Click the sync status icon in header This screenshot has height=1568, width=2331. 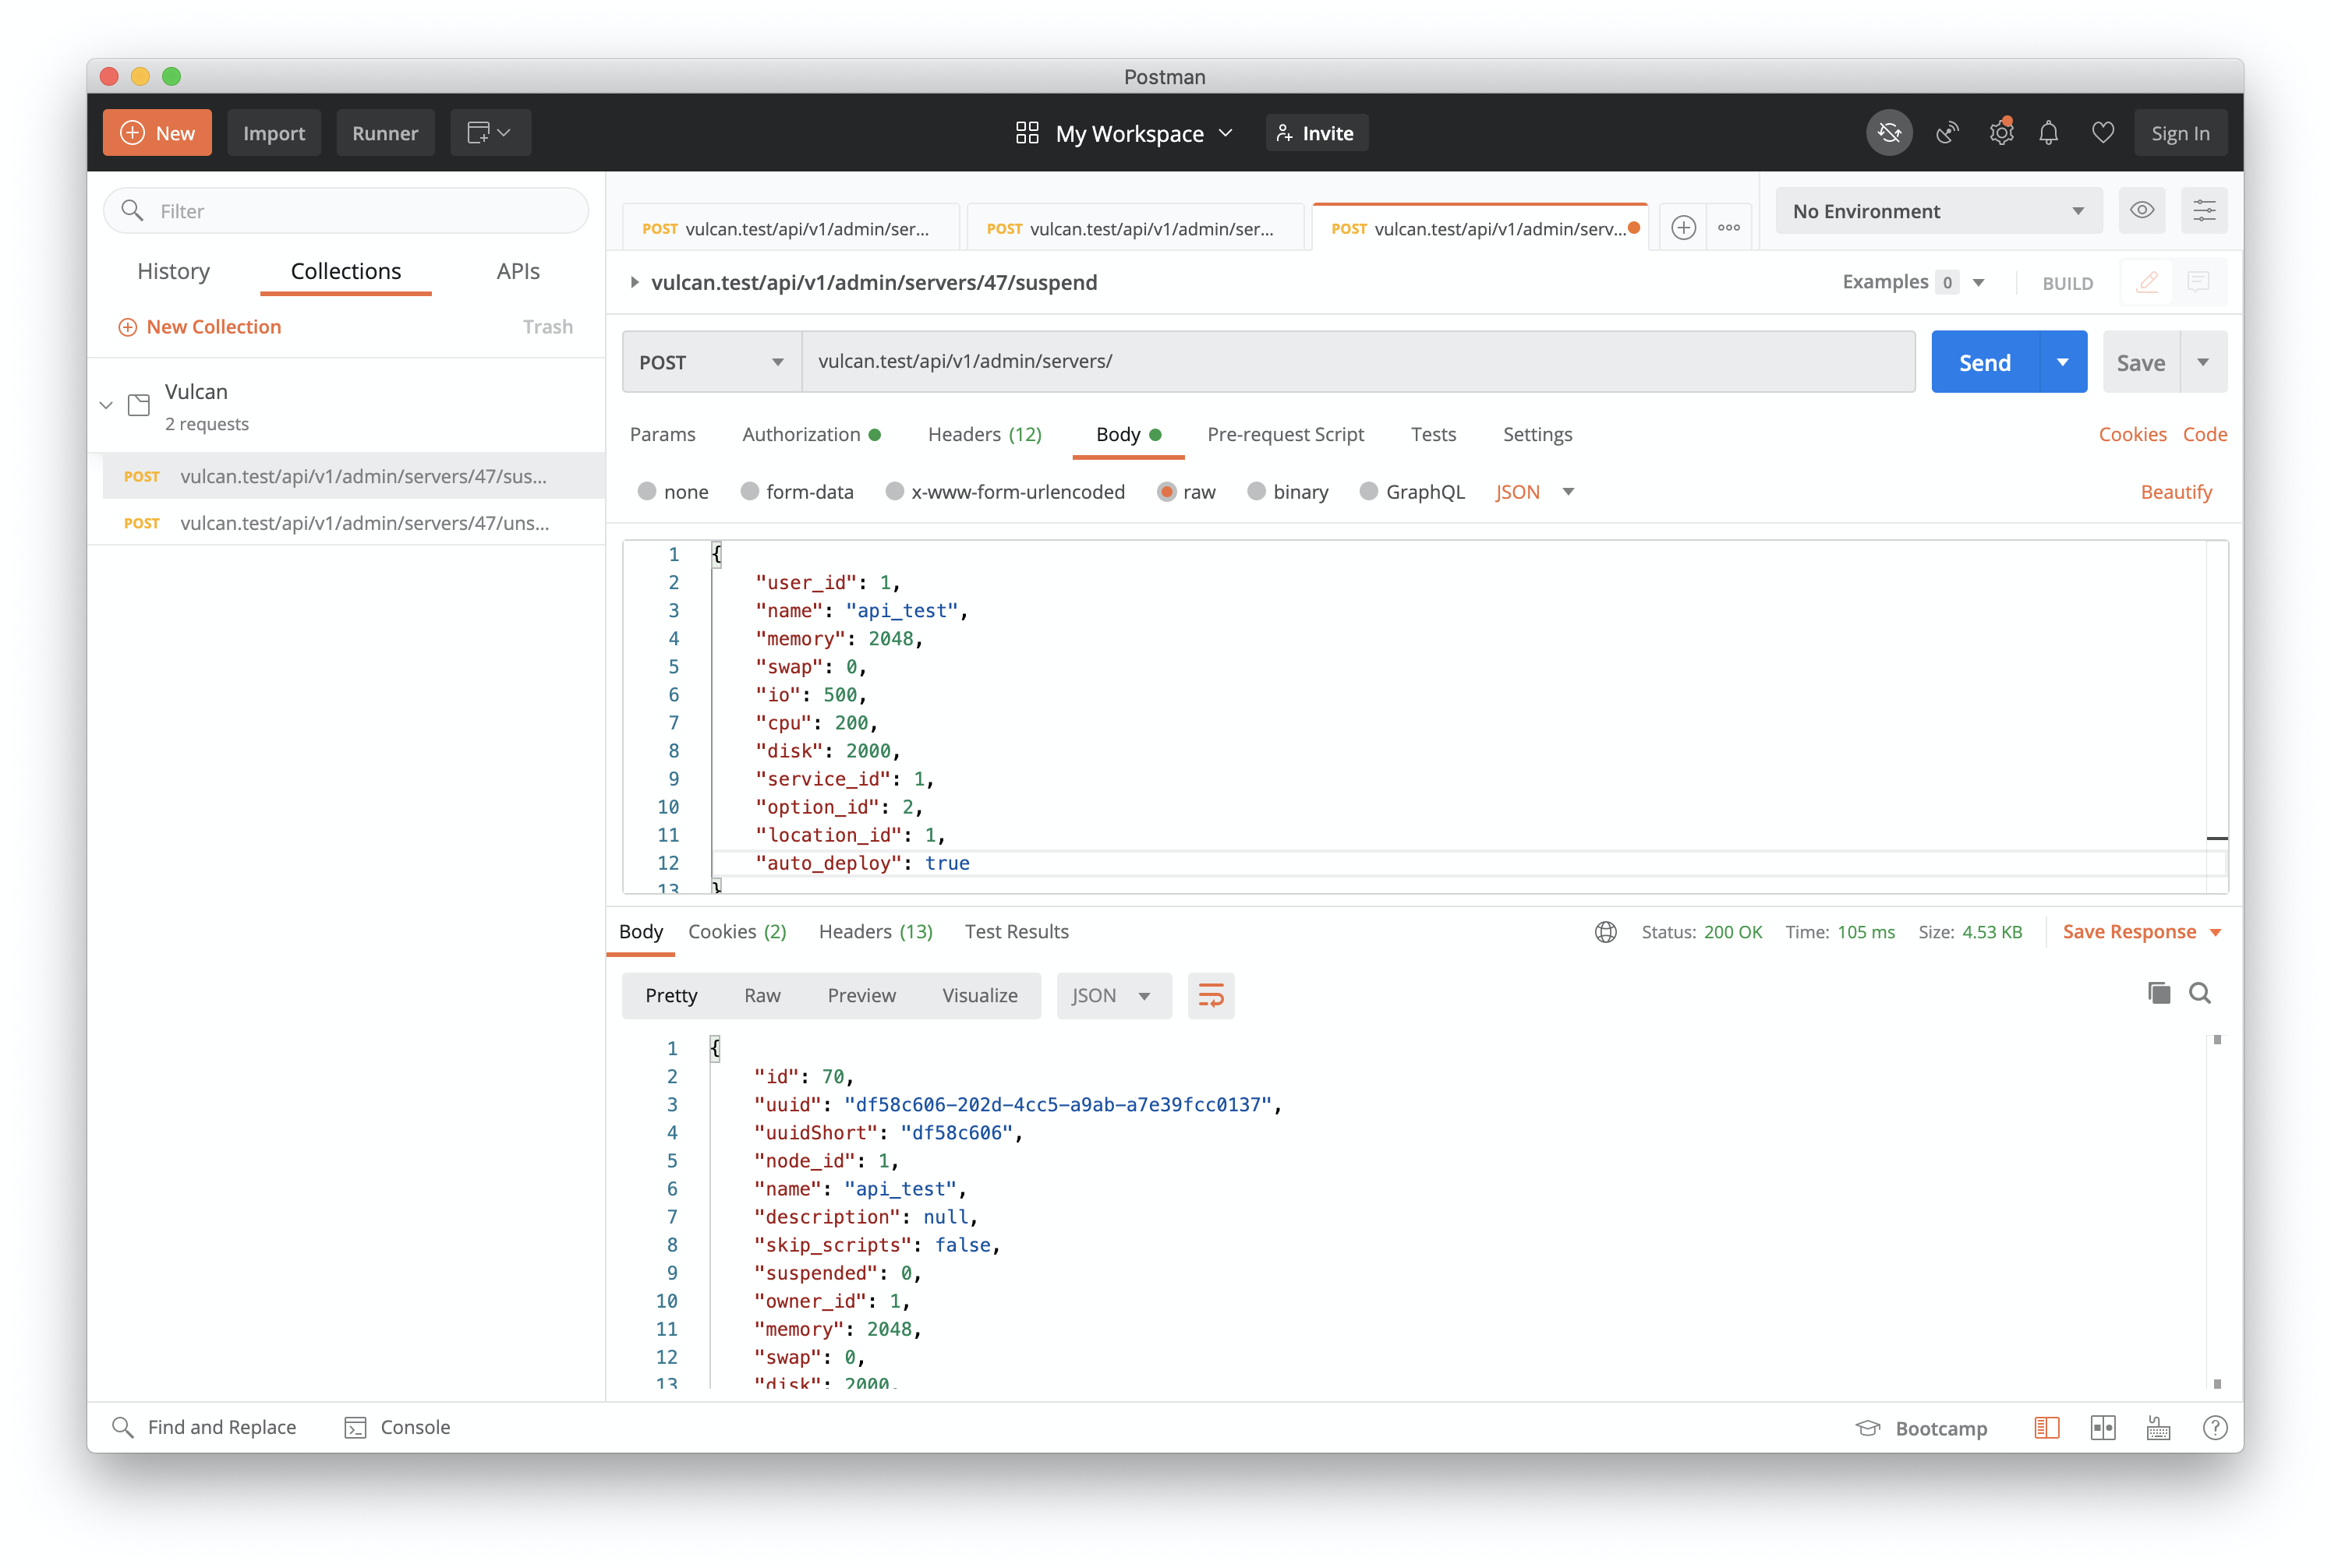[1888, 133]
